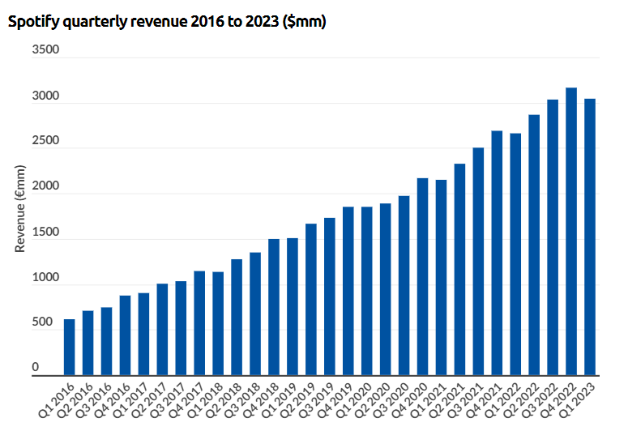Select the Q4 2016 revenue bar

(125, 335)
